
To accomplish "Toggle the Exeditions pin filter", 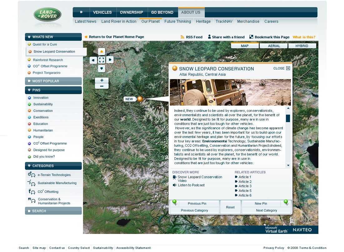I will (53, 117).
